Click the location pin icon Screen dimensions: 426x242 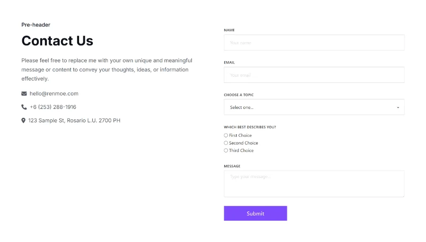(23, 121)
